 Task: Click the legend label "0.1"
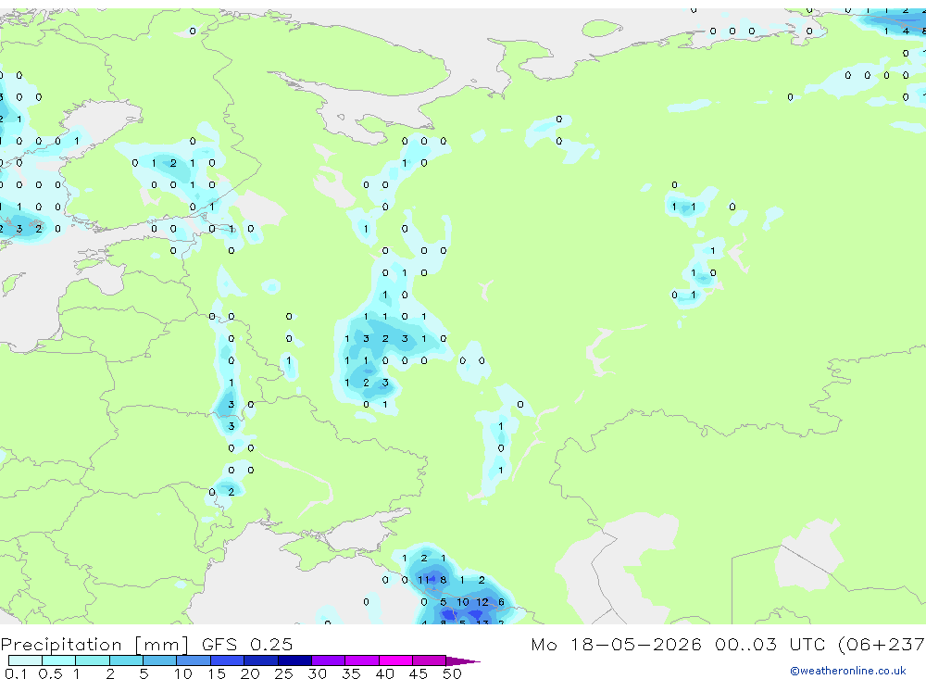tap(16, 673)
